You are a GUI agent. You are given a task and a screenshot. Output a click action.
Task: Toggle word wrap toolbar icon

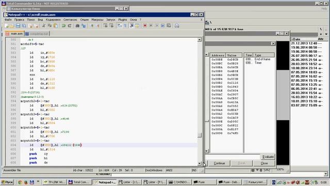120,26
